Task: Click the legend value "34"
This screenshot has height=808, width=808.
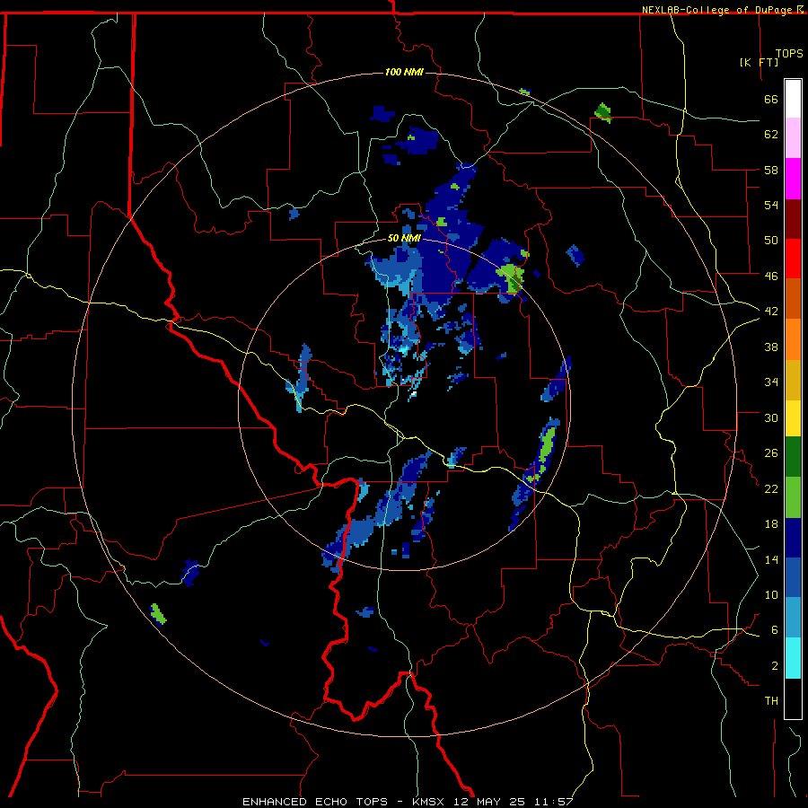Action: 771,382
